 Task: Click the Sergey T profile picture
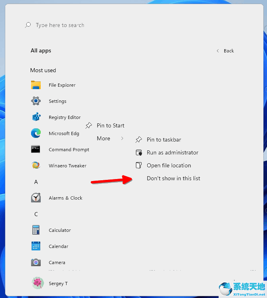click(38, 283)
